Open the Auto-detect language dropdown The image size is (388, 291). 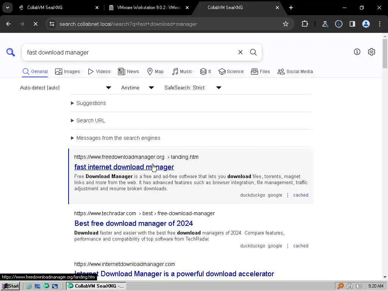(x=66, y=88)
